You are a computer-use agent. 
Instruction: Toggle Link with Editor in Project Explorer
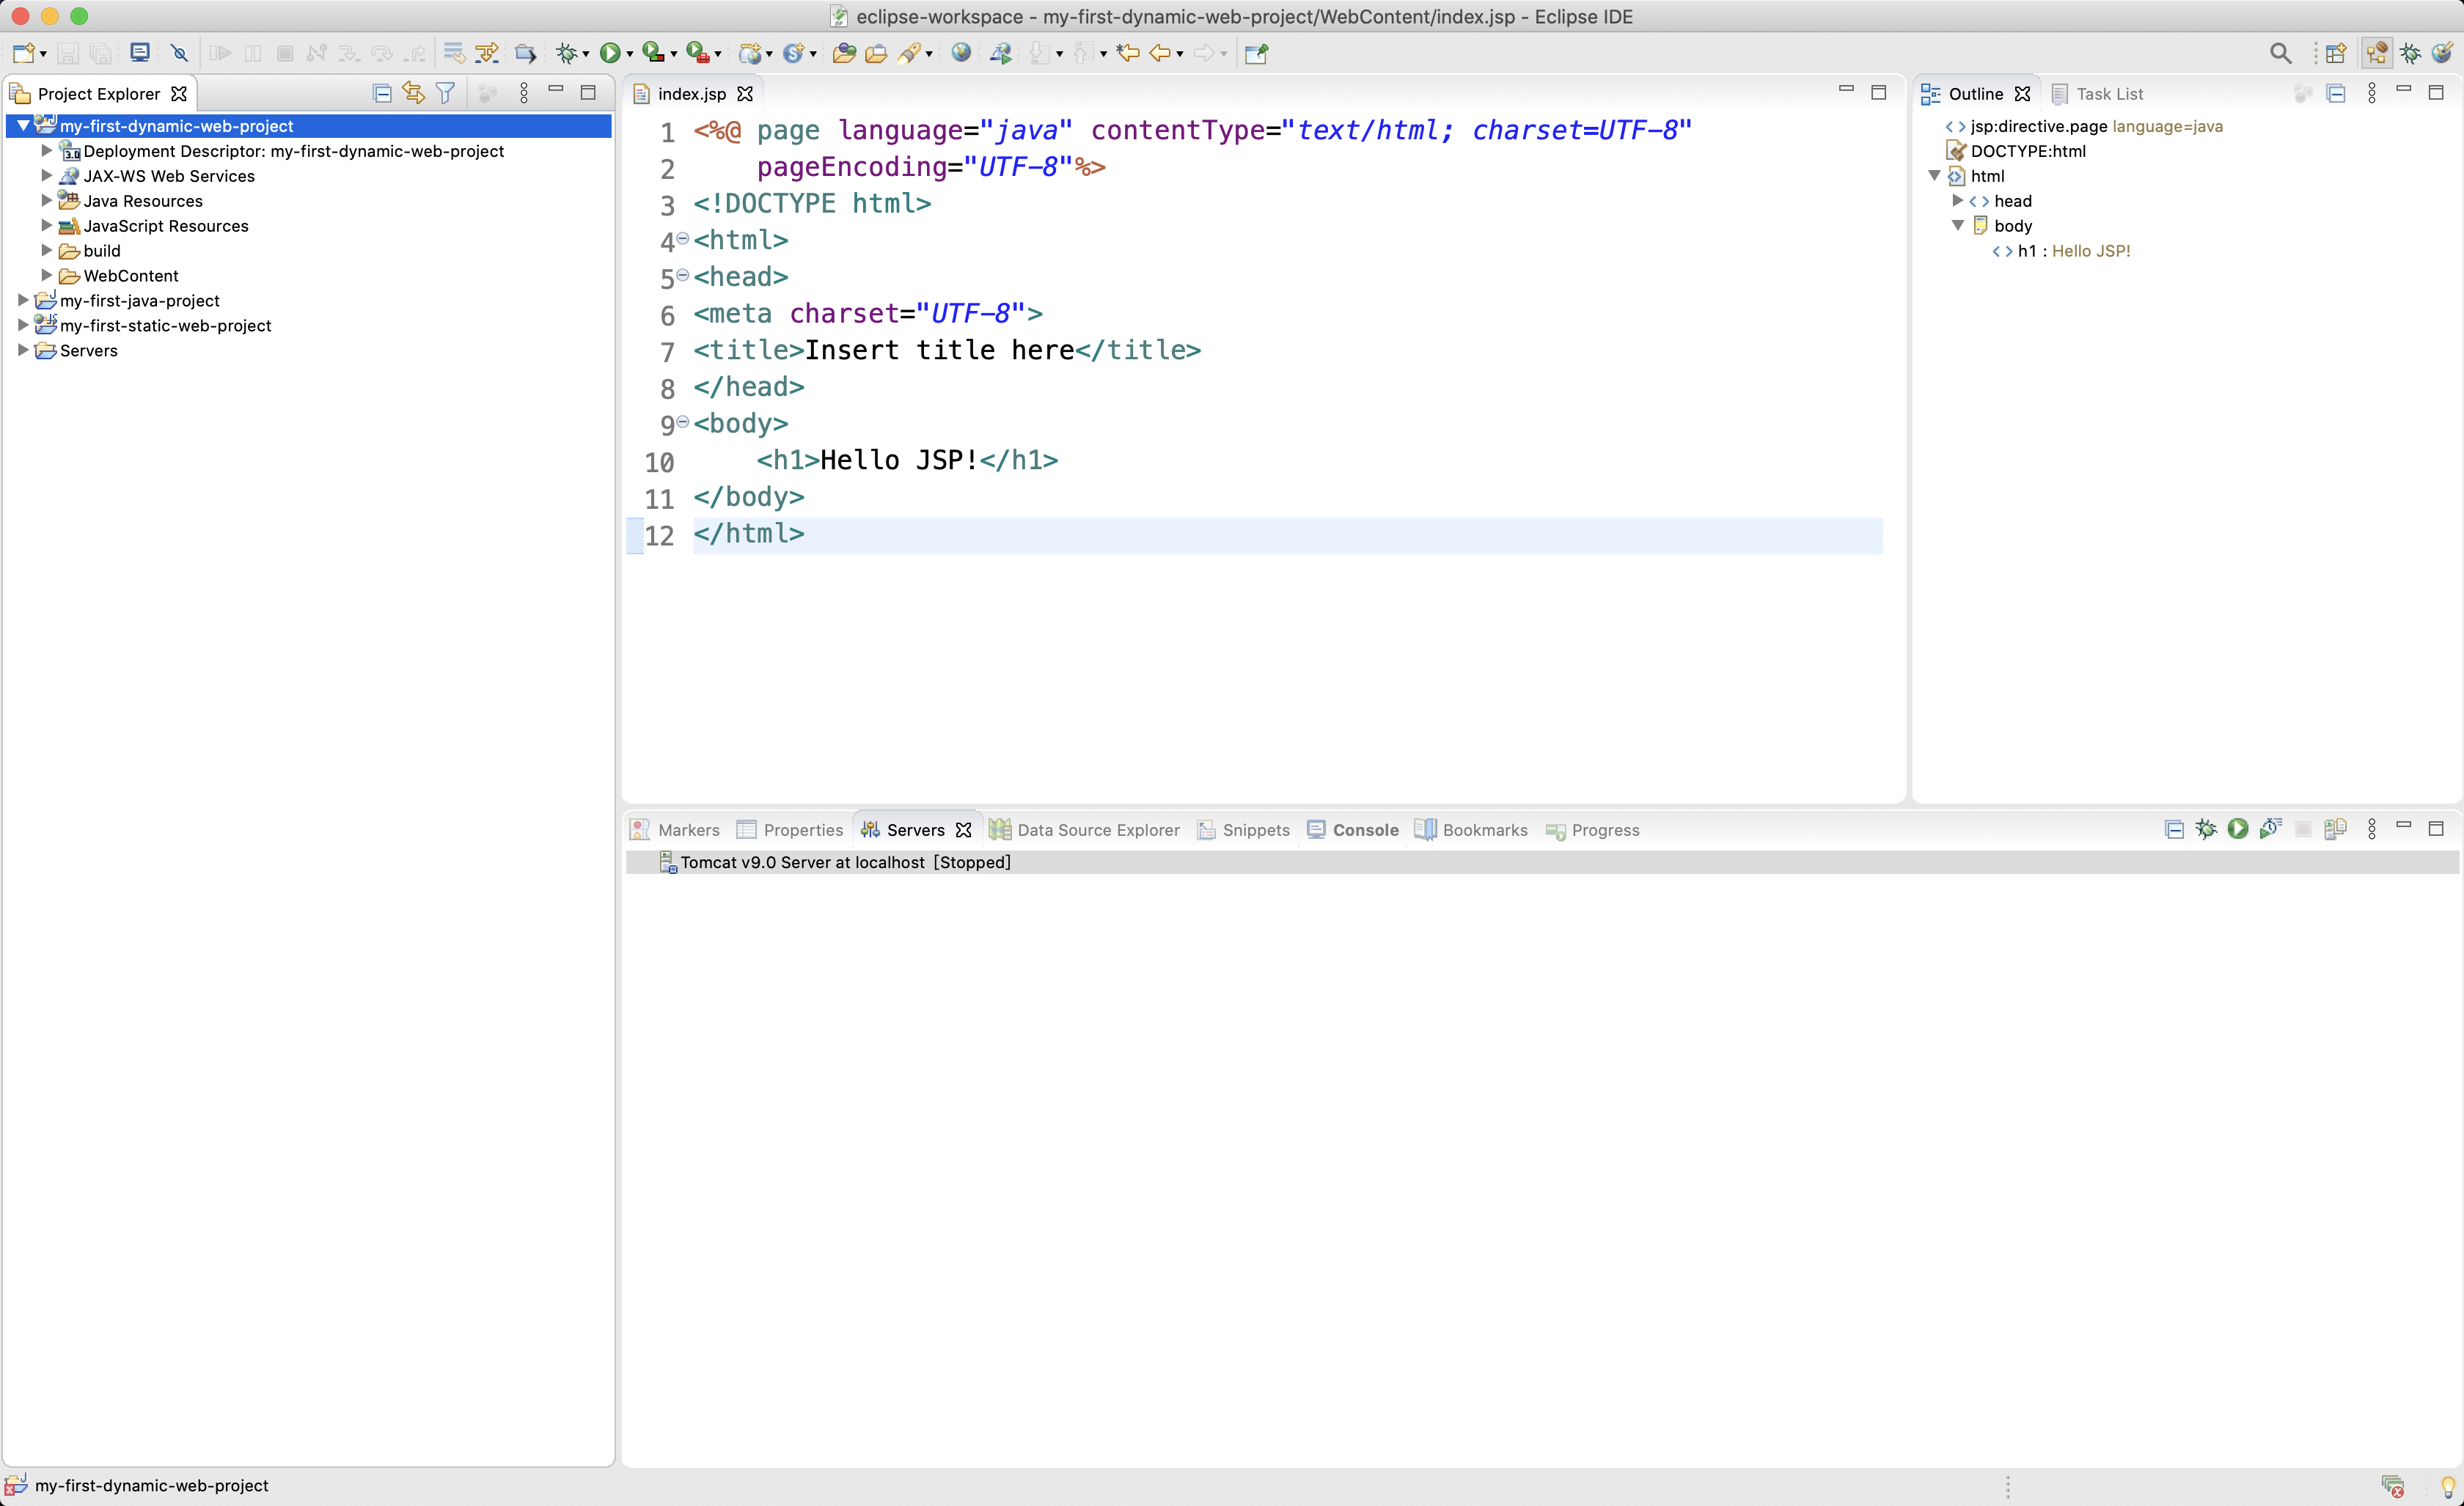[413, 93]
